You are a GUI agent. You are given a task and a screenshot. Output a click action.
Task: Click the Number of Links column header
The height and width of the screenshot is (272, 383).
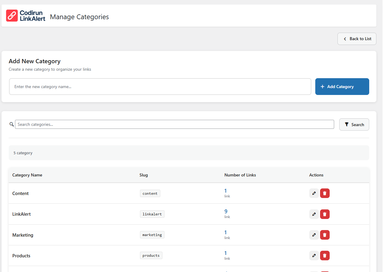click(x=240, y=175)
